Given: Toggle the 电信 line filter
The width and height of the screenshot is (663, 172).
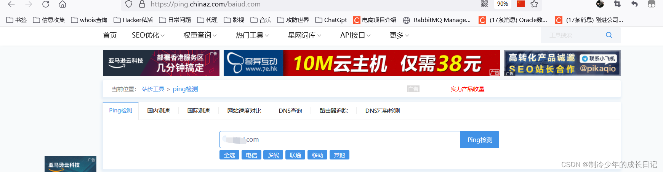Looking at the screenshot, I should coord(251,155).
